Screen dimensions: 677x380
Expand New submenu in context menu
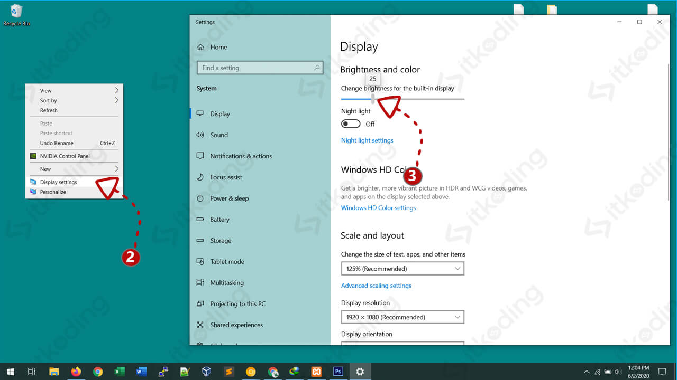[74, 169]
